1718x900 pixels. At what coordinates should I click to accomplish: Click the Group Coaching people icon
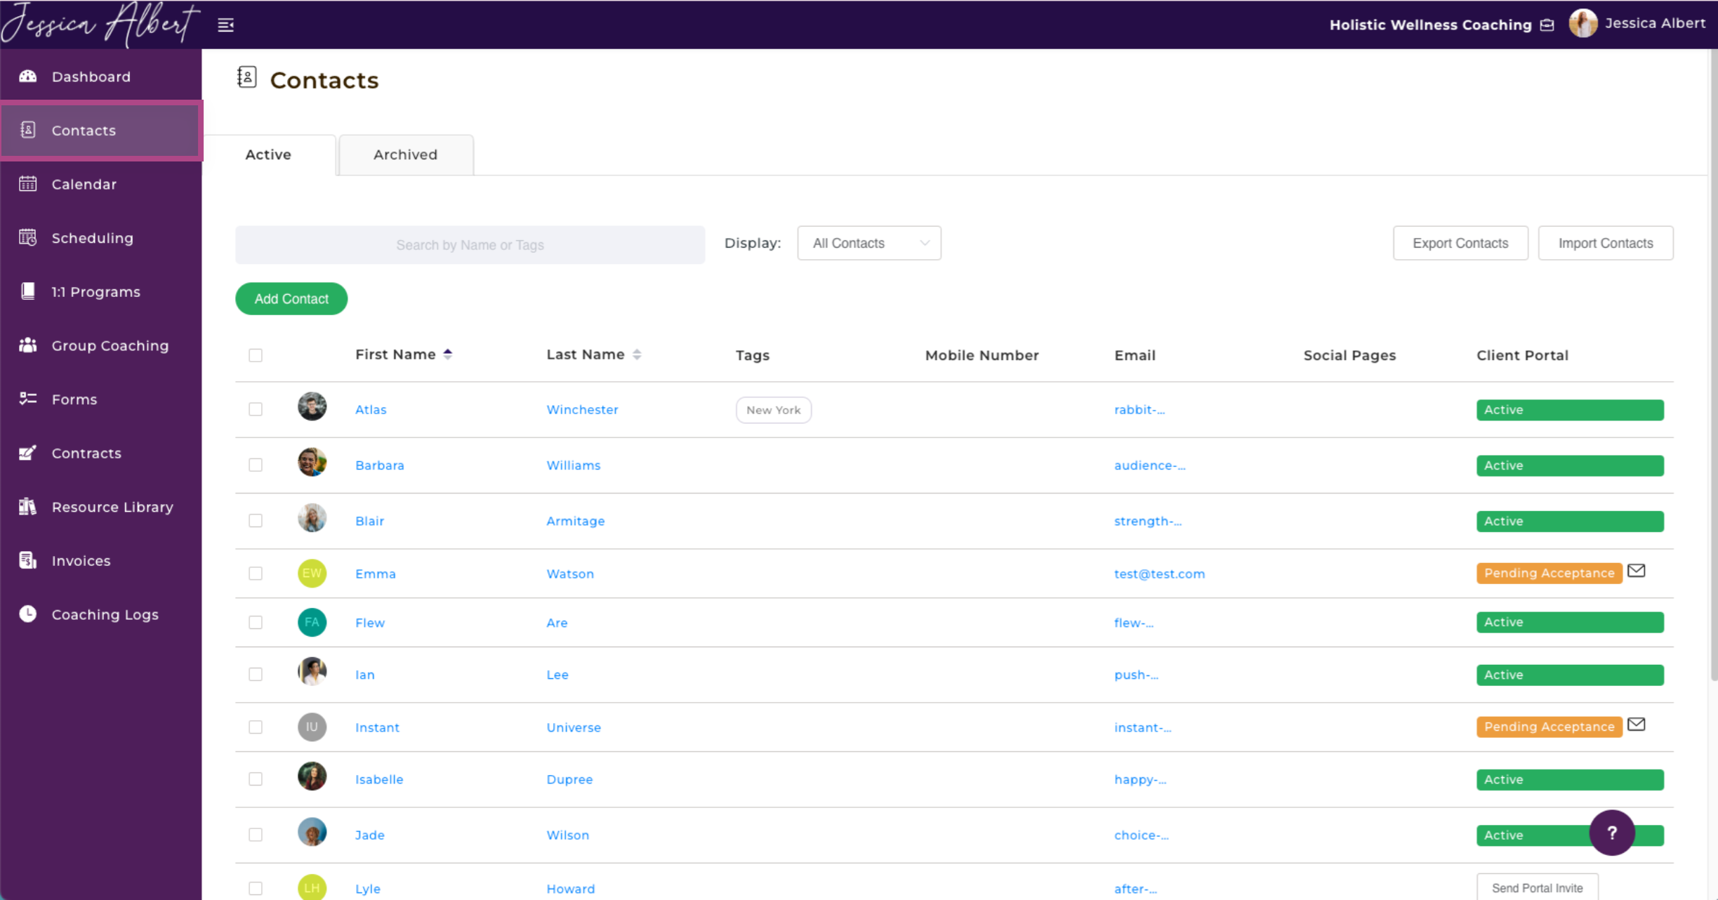(x=28, y=345)
